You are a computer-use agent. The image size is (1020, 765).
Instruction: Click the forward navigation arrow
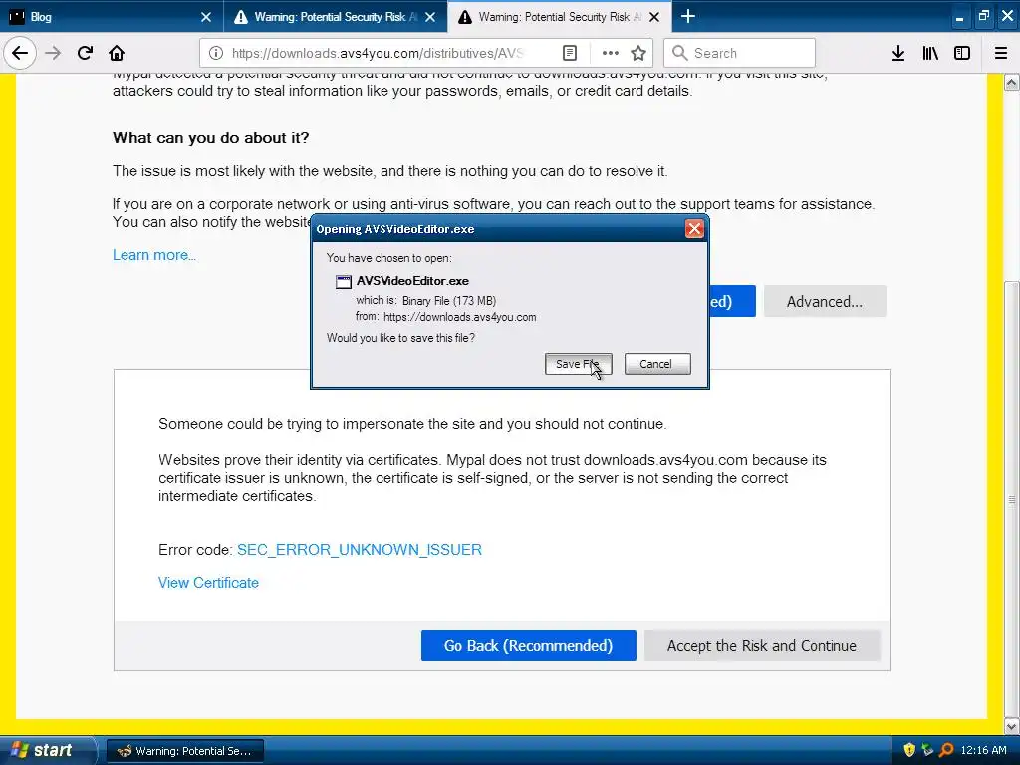[x=54, y=53]
